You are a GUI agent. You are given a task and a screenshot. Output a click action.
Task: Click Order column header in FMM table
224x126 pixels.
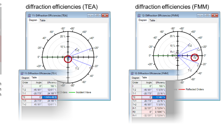pos(137,83)
